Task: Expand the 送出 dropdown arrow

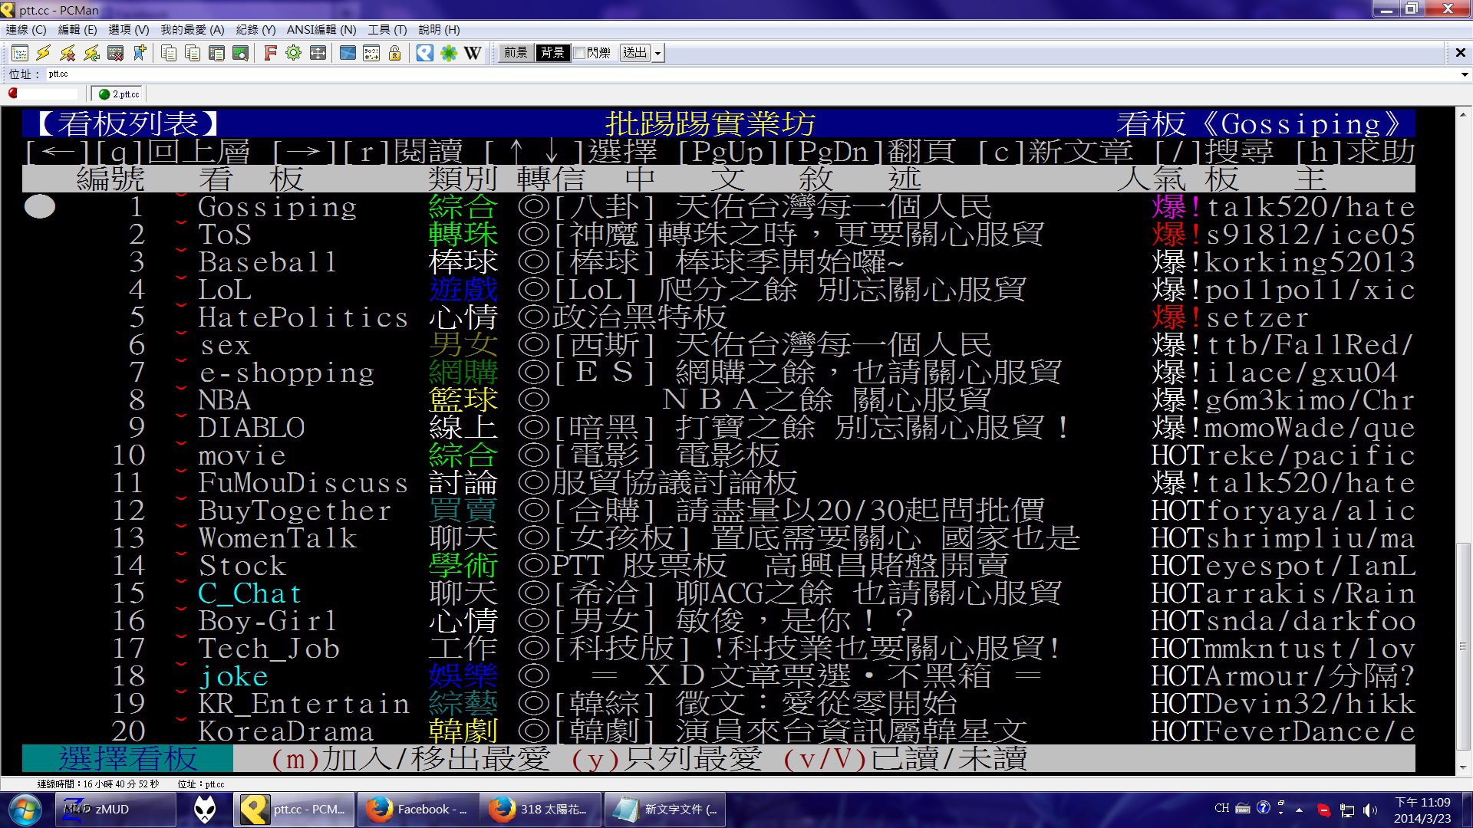Action: click(x=657, y=54)
